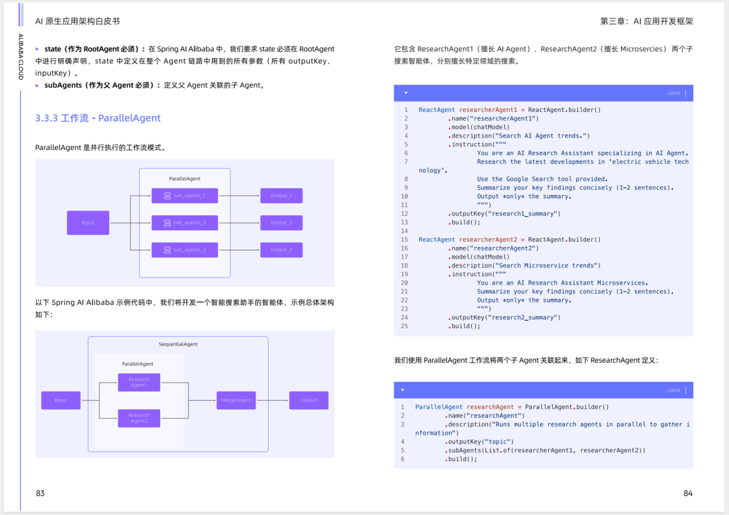This screenshot has width=729, height=515.
Task: Select the Output_3 box in diagram
Action: pyautogui.click(x=281, y=250)
